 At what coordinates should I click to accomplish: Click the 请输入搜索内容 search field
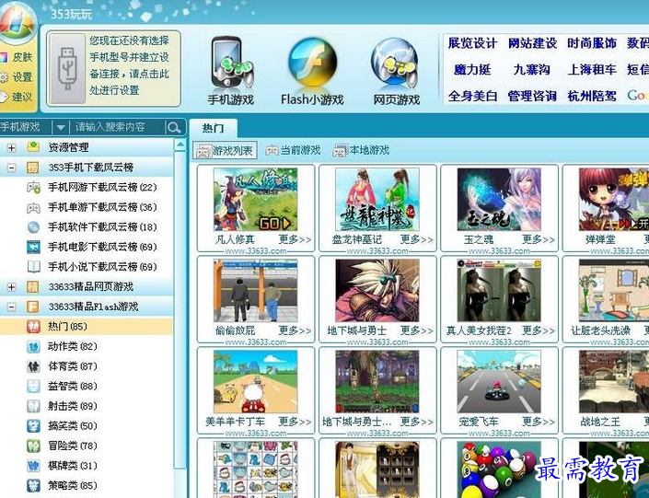coord(118,127)
